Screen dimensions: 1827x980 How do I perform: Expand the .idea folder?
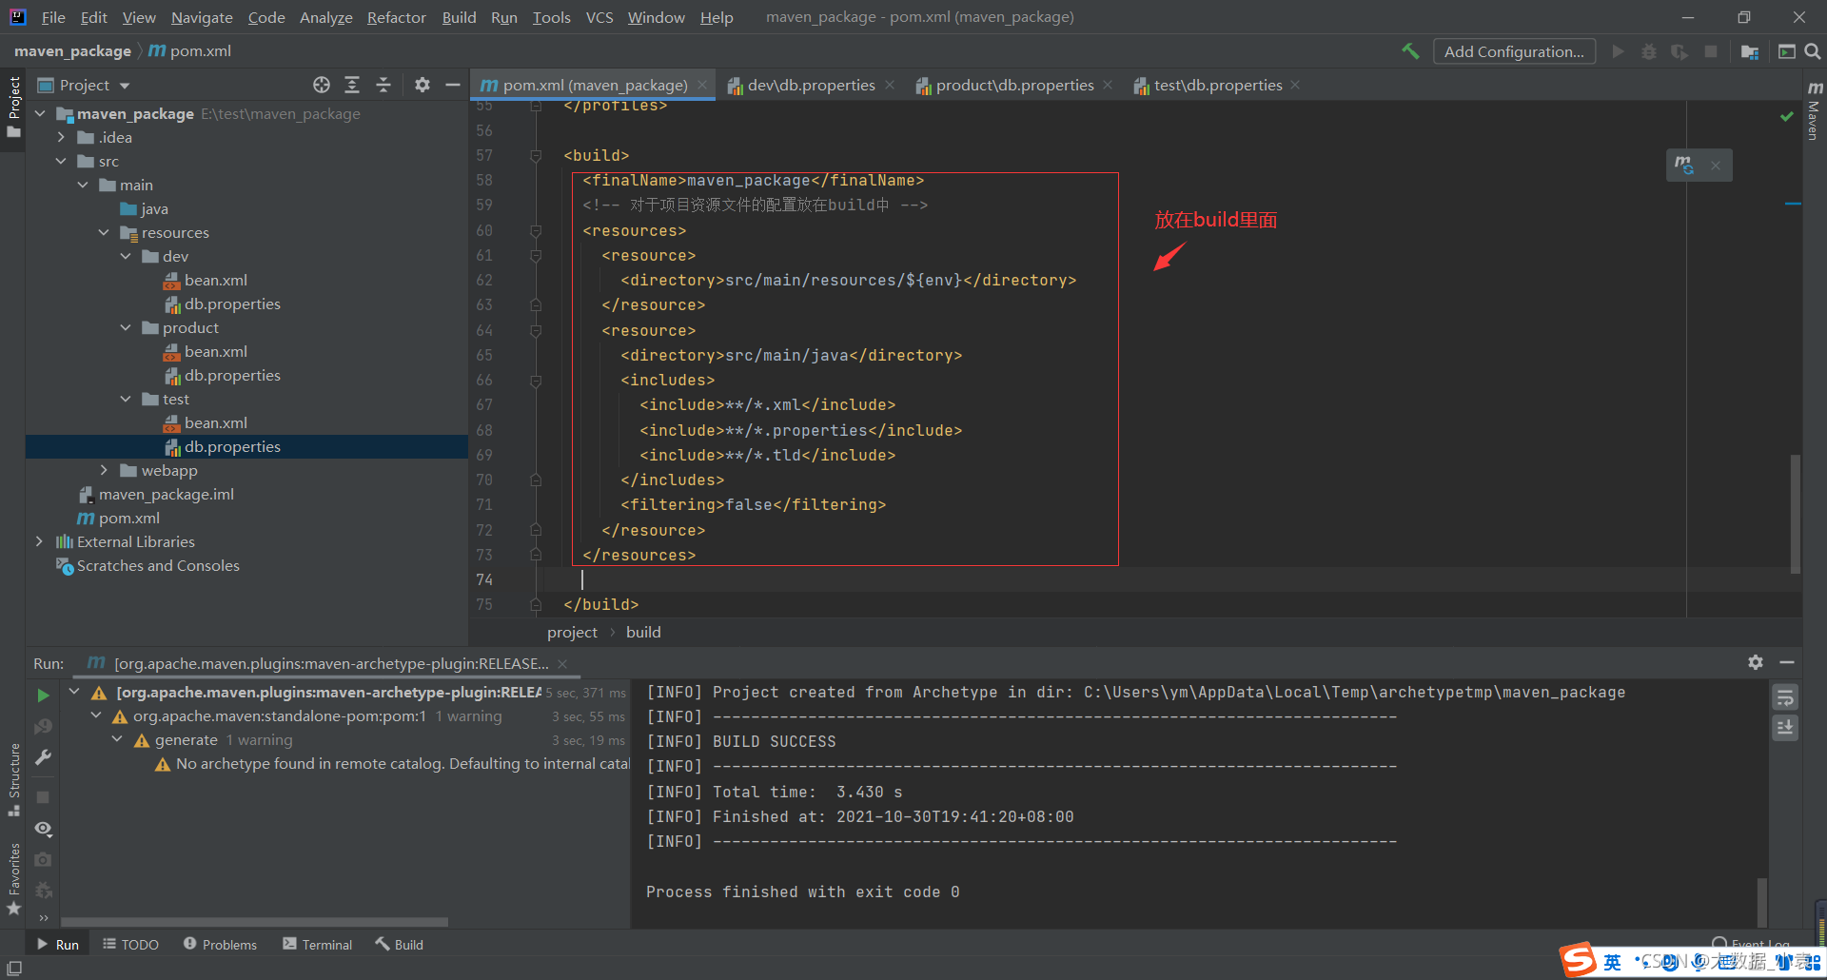pos(61,137)
